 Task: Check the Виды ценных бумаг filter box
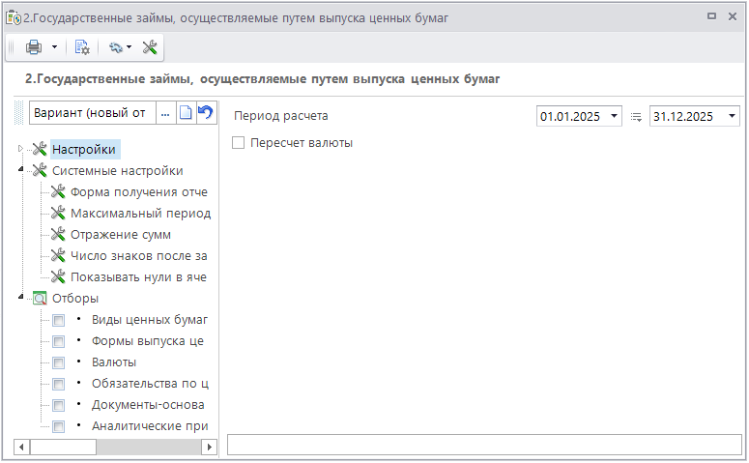click(59, 320)
